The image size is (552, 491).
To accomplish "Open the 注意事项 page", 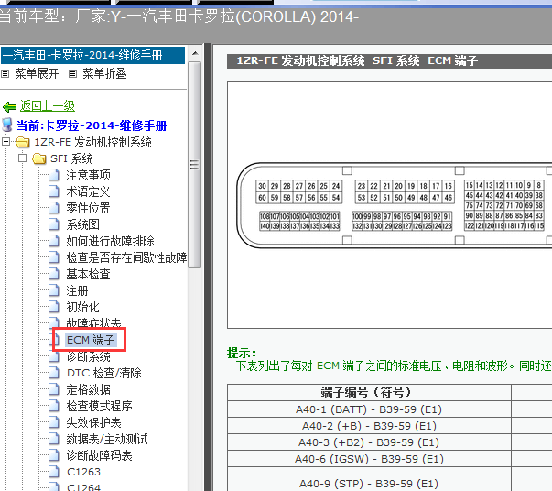I will click(89, 175).
